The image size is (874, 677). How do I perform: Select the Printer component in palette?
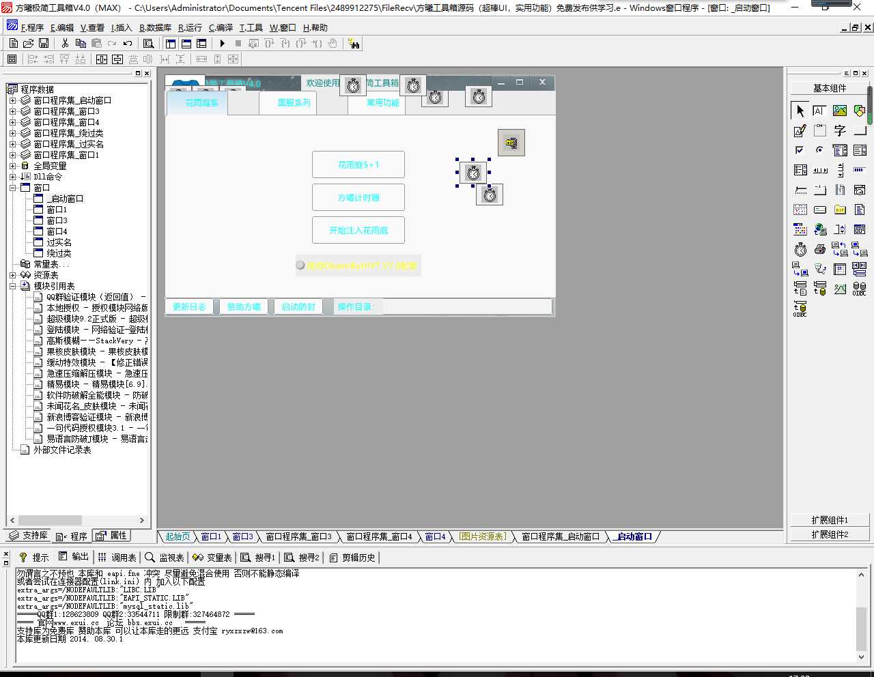coord(820,249)
